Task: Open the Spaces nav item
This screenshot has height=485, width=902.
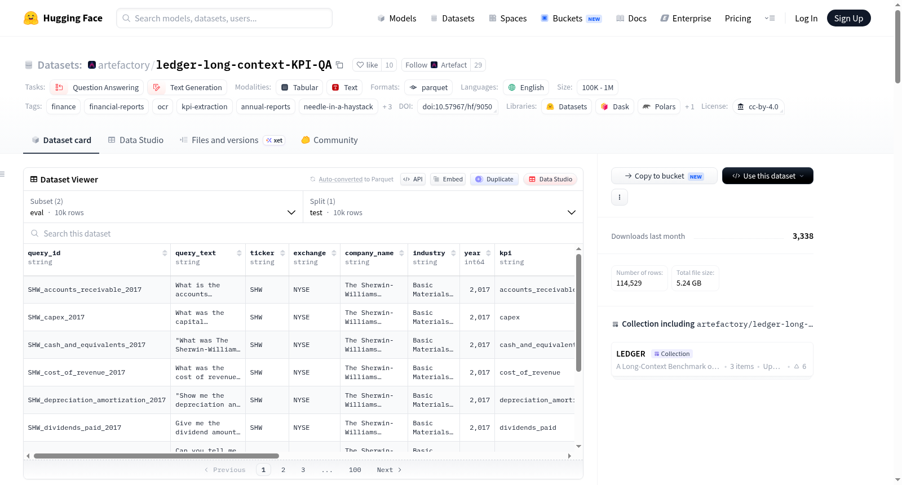Action: click(x=507, y=18)
